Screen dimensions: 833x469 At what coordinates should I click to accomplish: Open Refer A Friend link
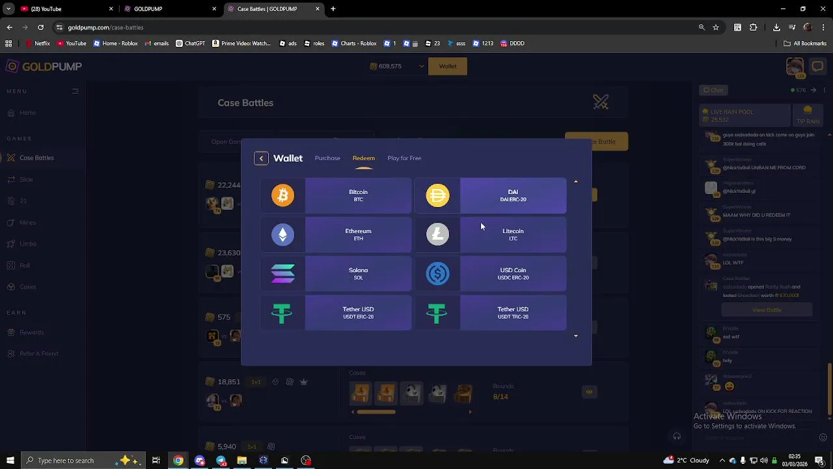click(x=38, y=354)
